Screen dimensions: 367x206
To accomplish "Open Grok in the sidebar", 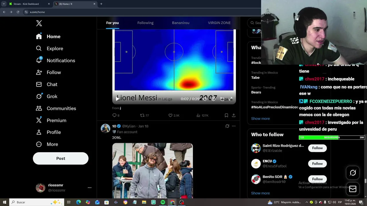I will click(x=46, y=96).
